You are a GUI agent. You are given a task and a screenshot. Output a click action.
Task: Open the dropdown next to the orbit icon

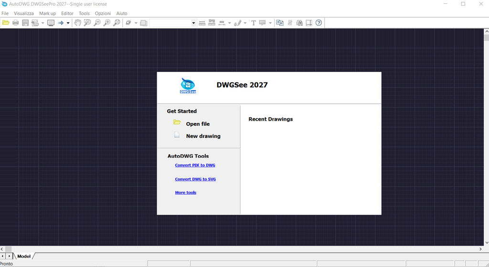click(x=136, y=23)
